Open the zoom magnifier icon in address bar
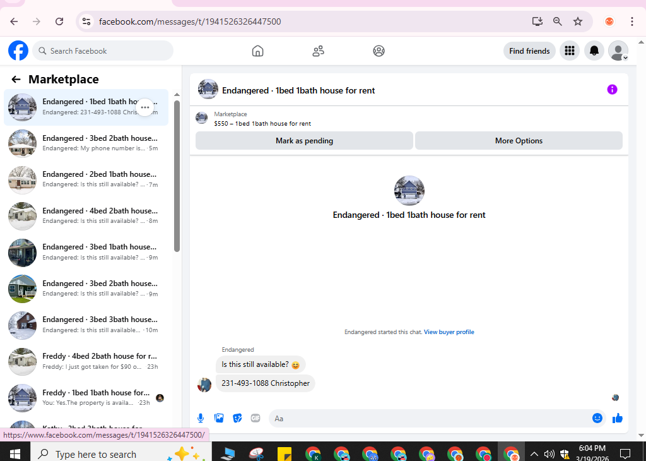The height and width of the screenshot is (461, 646). tap(558, 21)
